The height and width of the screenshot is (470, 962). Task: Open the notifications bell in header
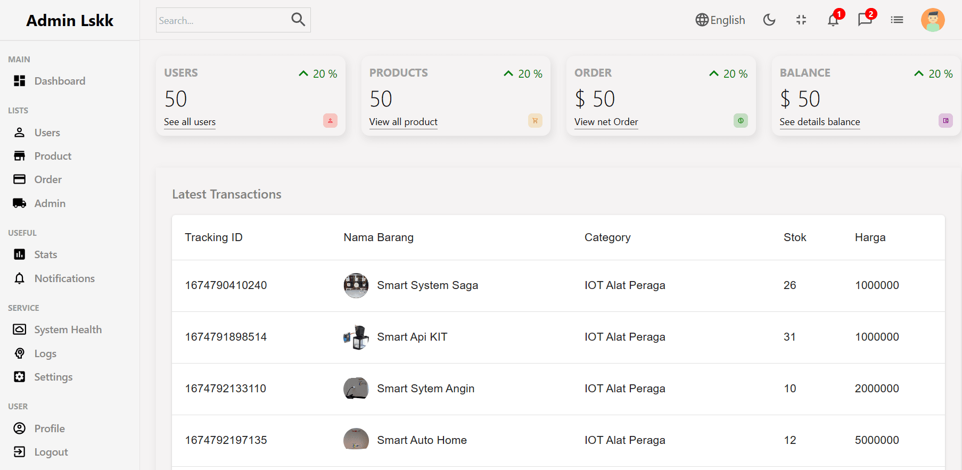[x=833, y=20]
